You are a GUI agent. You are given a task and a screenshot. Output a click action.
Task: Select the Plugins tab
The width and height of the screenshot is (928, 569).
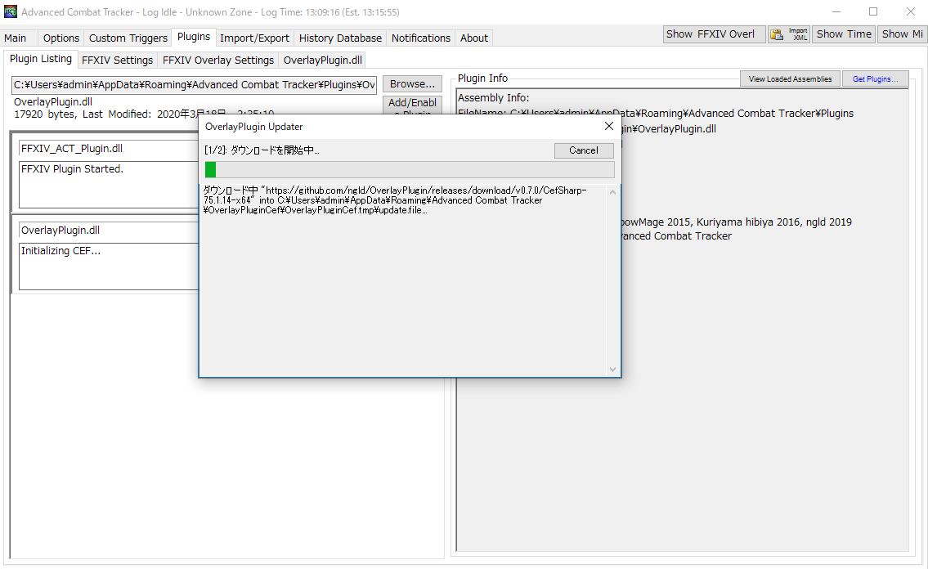tap(194, 37)
